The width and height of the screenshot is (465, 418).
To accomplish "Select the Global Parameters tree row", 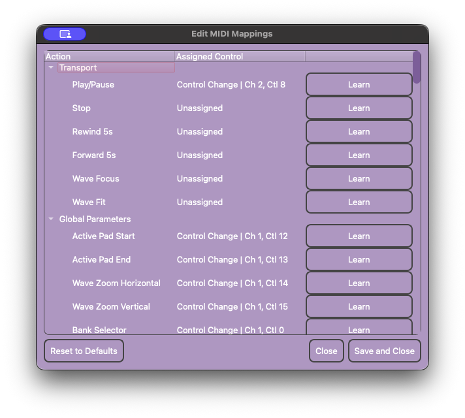I will coord(95,219).
